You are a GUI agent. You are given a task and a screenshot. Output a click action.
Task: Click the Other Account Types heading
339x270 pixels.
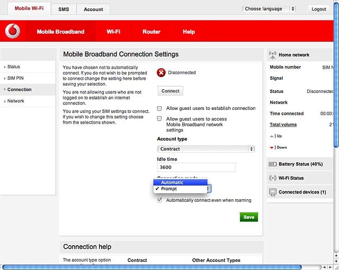point(216,260)
